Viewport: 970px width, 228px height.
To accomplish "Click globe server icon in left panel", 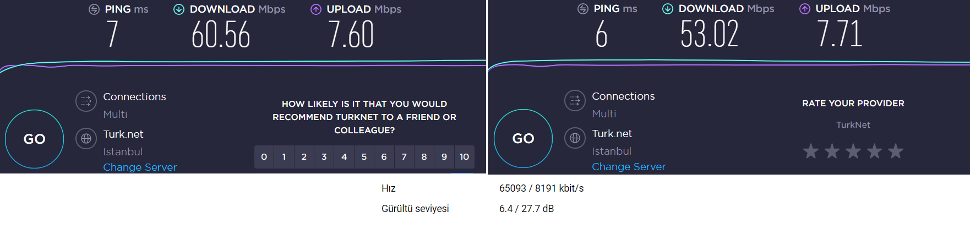I will [x=86, y=139].
